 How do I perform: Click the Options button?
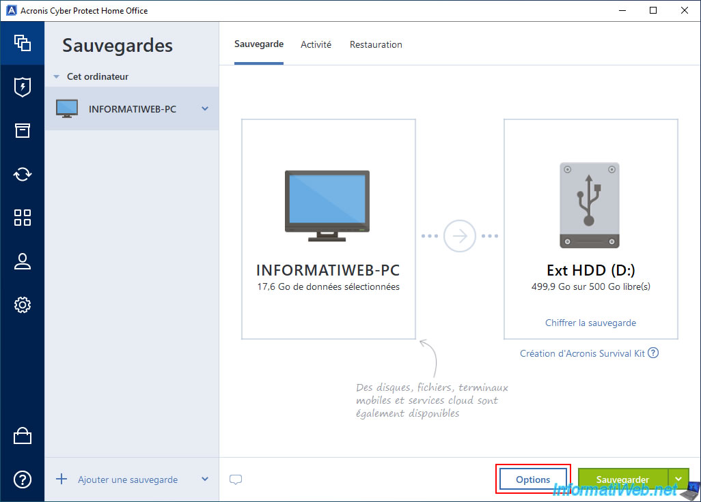533,479
